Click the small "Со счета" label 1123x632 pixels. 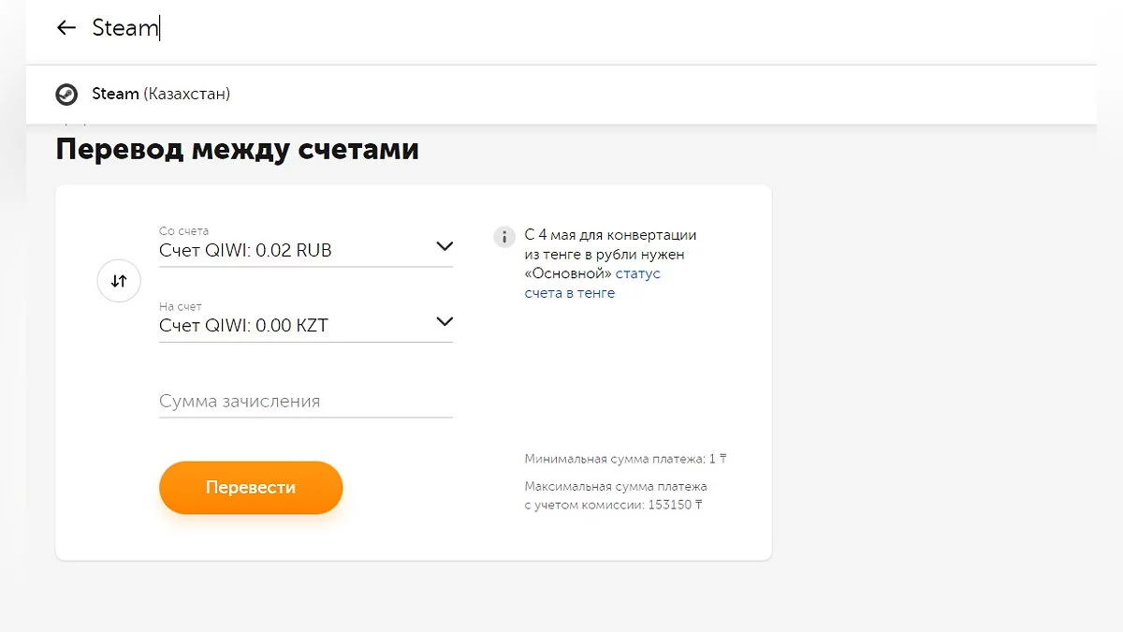click(x=184, y=231)
